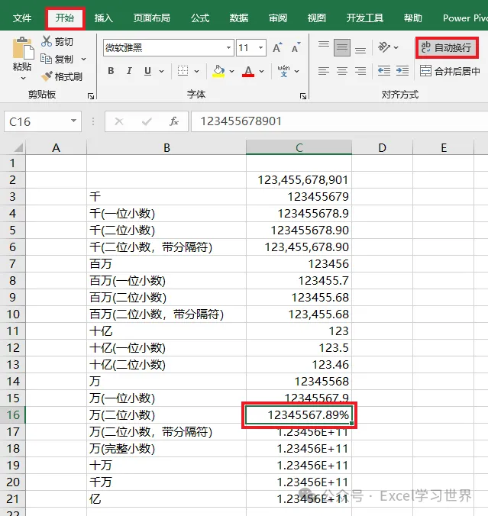Open the font name dropdown
Image resolution: width=488 pixels, height=516 pixels.
[x=228, y=48]
